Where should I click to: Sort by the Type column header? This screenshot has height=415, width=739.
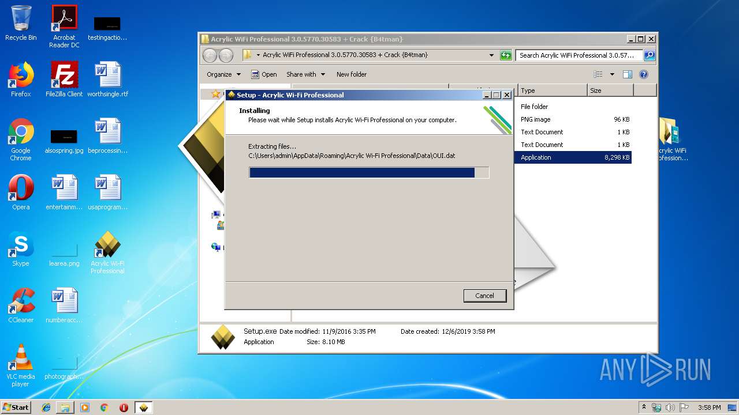click(x=553, y=90)
